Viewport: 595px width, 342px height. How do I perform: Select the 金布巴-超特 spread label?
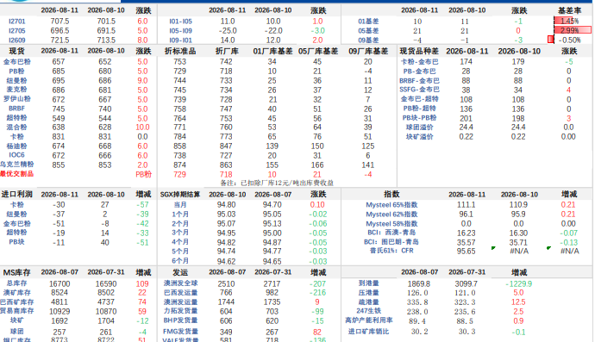point(419,99)
